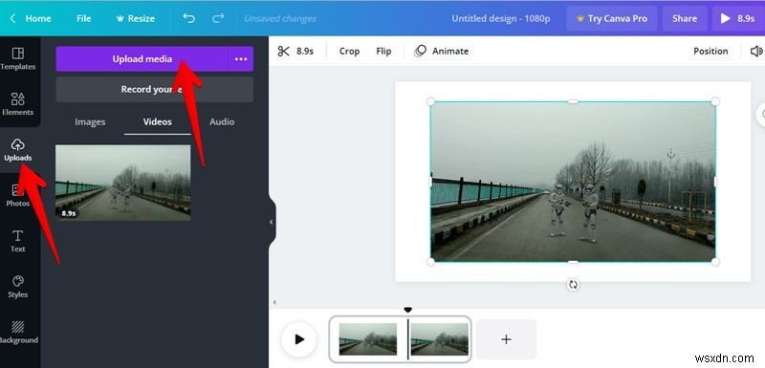The width and height of the screenshot is (765, 368).
Task: Select the uploaded 8.9s video thumbnail
Action: tap(123, 183)
